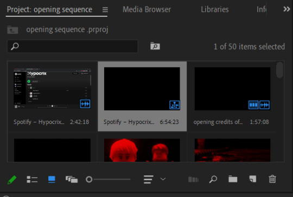Screen dimensions: 293x197
Task: Click the '1:57:08' duration label
Action: tap(259, 122)
